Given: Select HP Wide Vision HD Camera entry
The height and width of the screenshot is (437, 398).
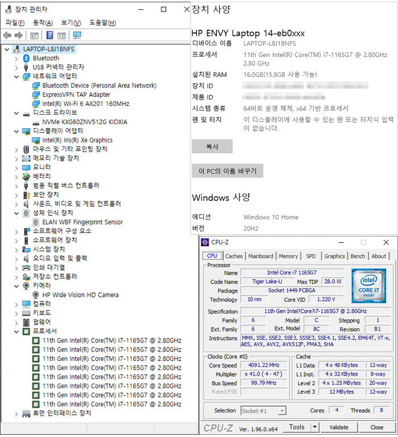Looking at the screenshot, I should [80, 295].
